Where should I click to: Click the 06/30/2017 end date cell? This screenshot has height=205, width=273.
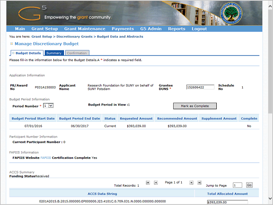[80, 126]
